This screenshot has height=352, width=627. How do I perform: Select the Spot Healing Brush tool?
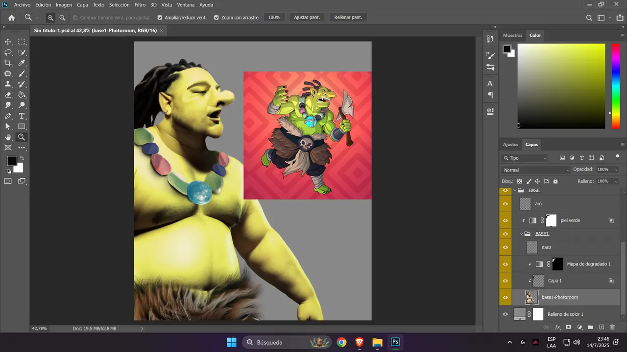click(8, 74)
